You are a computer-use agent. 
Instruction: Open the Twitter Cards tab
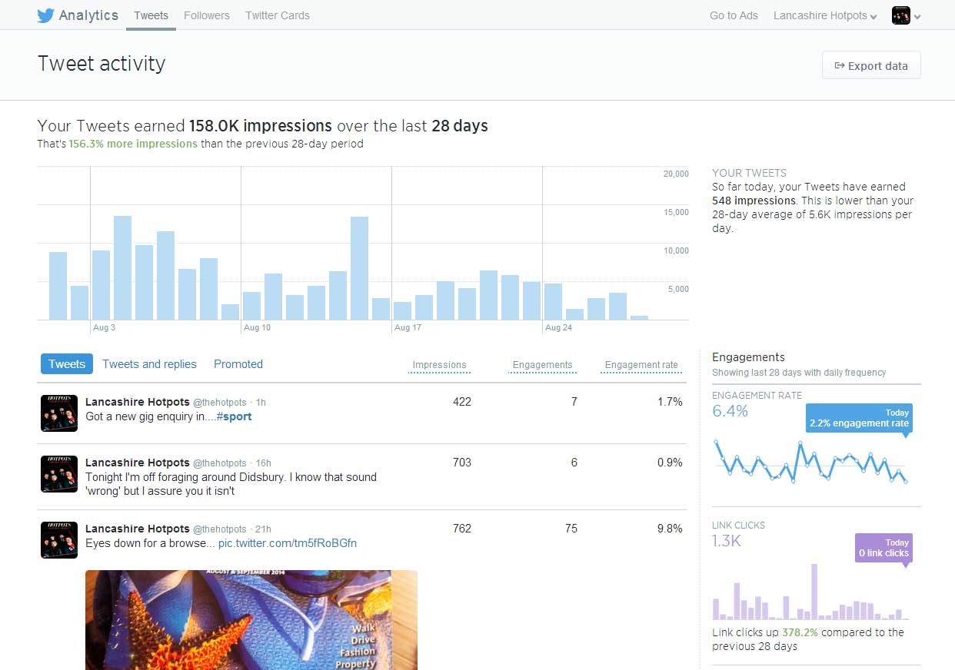click(277, 15)
